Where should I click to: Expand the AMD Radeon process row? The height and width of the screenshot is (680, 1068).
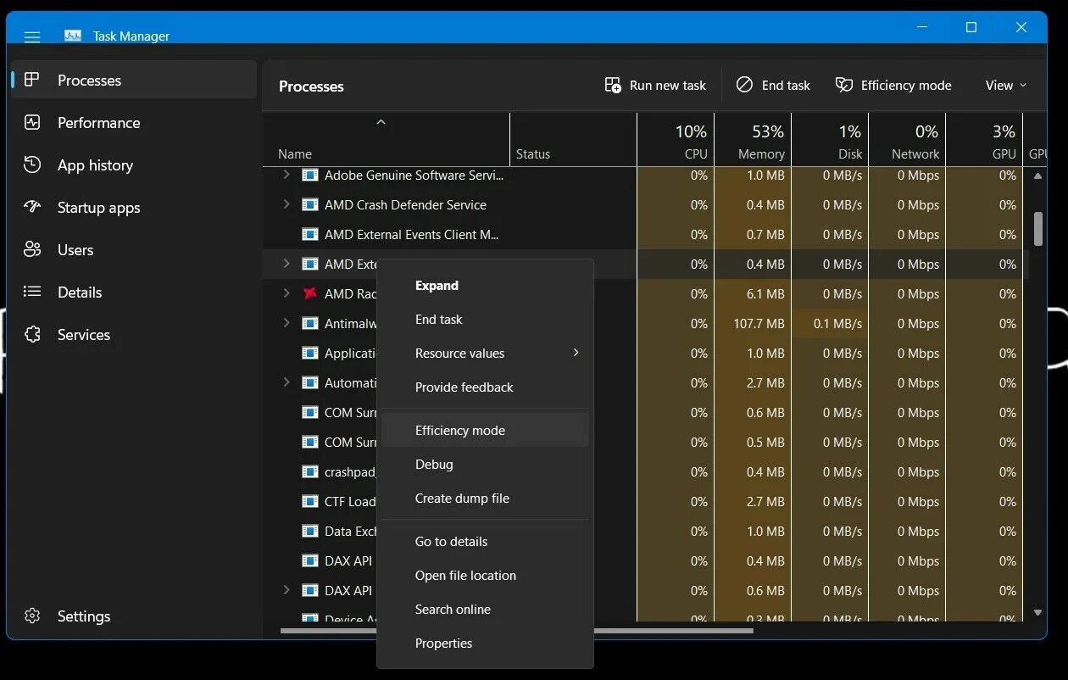pos(286,293)
